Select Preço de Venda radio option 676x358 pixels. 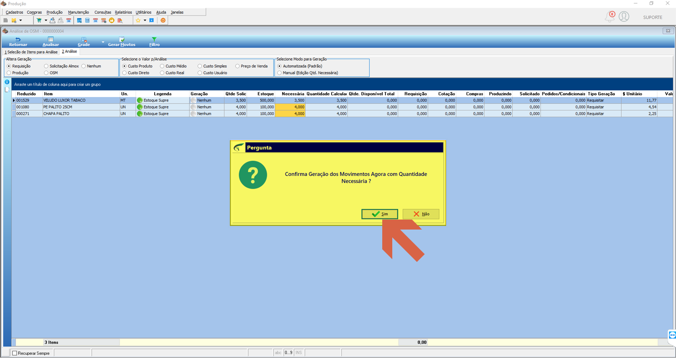(x=251, y=66)
